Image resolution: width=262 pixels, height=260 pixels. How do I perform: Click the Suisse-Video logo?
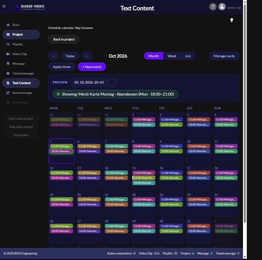point(30,7)
